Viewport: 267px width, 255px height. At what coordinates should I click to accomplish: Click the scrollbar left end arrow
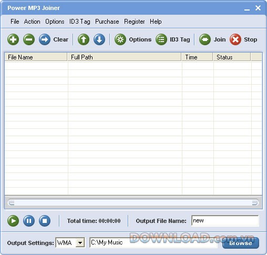(x=12, y=202)
